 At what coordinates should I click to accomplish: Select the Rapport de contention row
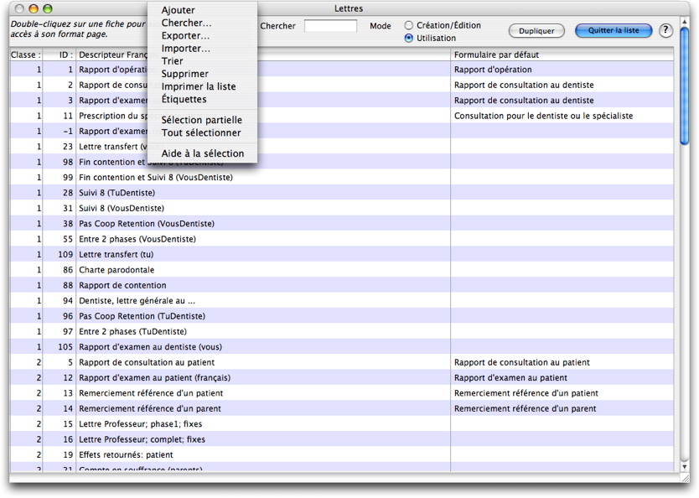[341, 285]
